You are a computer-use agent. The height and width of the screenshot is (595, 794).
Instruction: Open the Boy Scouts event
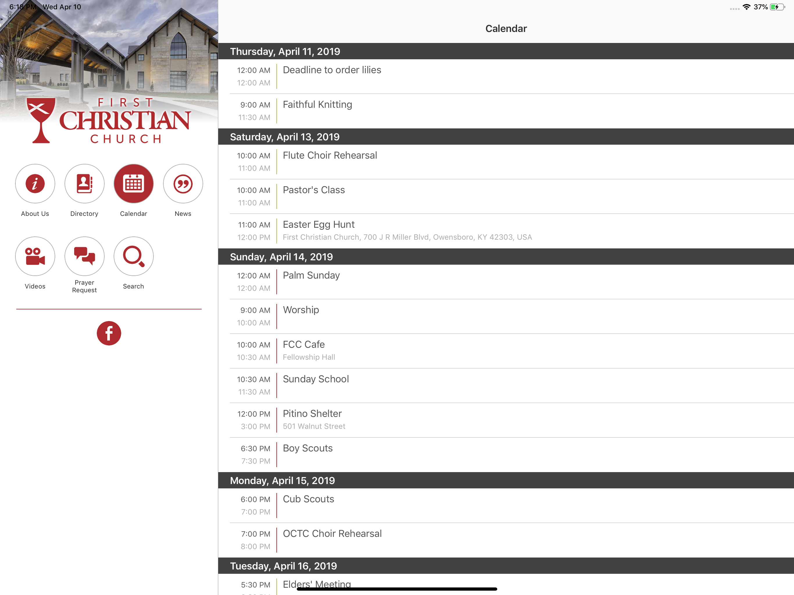pos(506,455)
